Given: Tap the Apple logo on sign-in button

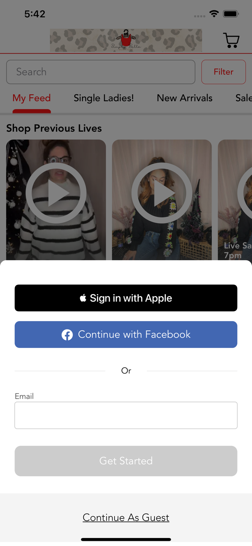Looking at the screenshot, I should pos(83,298).
